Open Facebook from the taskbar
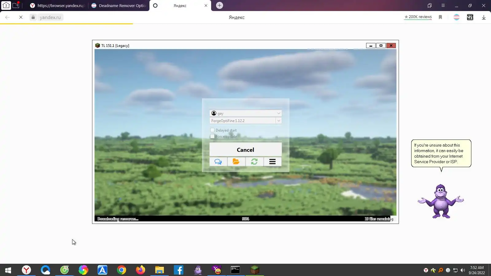The image size is (491, 276). (x=179, y=270)
